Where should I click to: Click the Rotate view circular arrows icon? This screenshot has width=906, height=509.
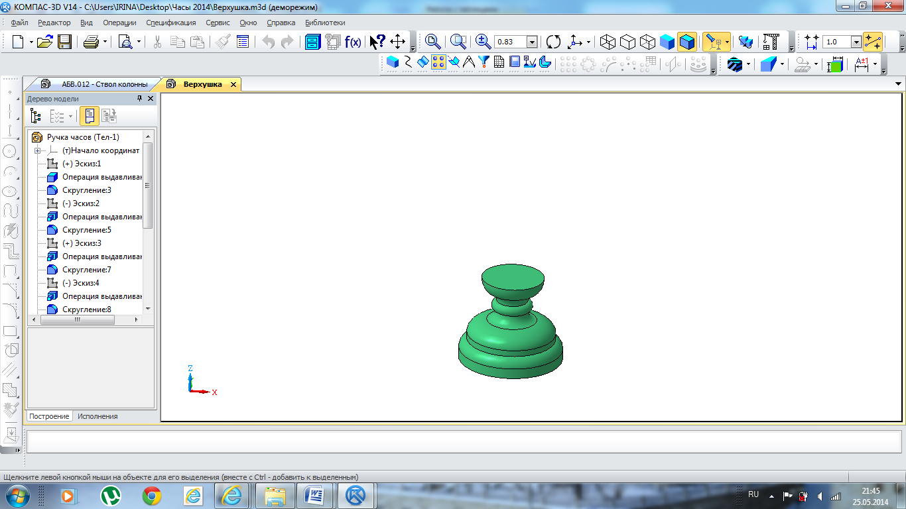coord(553,42)
